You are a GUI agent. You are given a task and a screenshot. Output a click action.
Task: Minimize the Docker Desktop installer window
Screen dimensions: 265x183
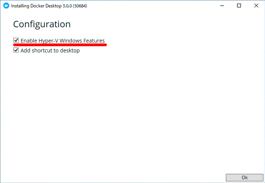pos(222,6)
